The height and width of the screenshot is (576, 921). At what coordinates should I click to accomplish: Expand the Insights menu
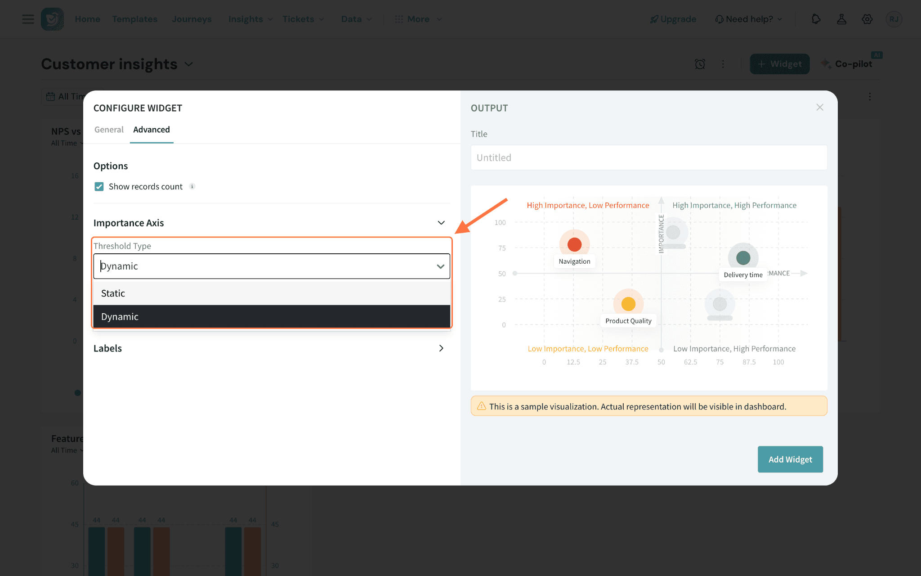click(250, 19)
